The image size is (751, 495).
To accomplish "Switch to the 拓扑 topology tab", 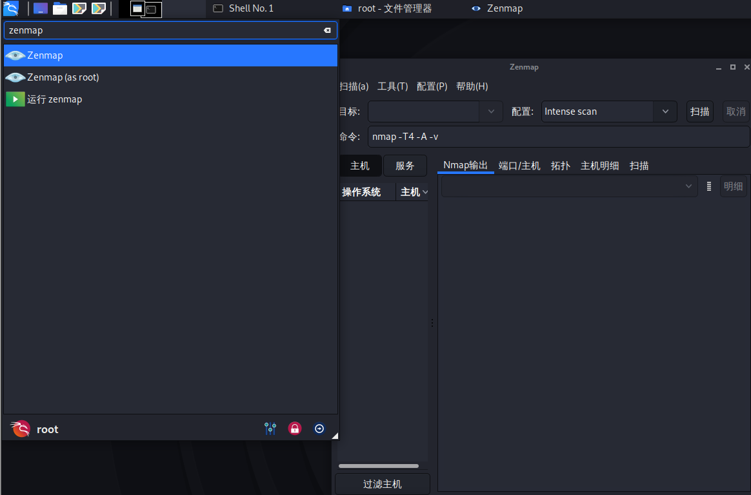I will point(560,166).
